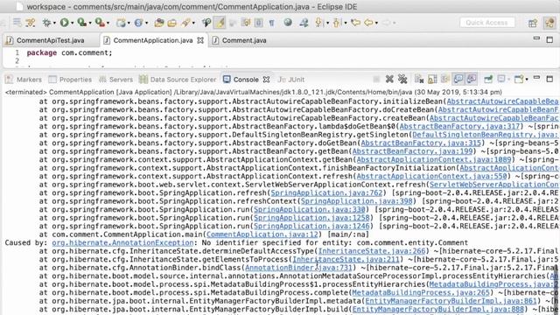This screenshot has height=315, width=560.
Task: Toggle Show Console When Standard Error Changes
Action: tap(472, 79)
